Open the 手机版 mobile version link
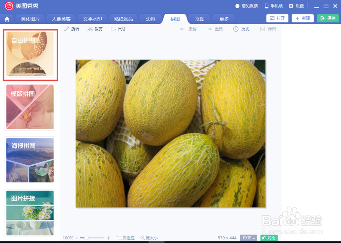The image size is (341, 243). click(x=274, y=6)
